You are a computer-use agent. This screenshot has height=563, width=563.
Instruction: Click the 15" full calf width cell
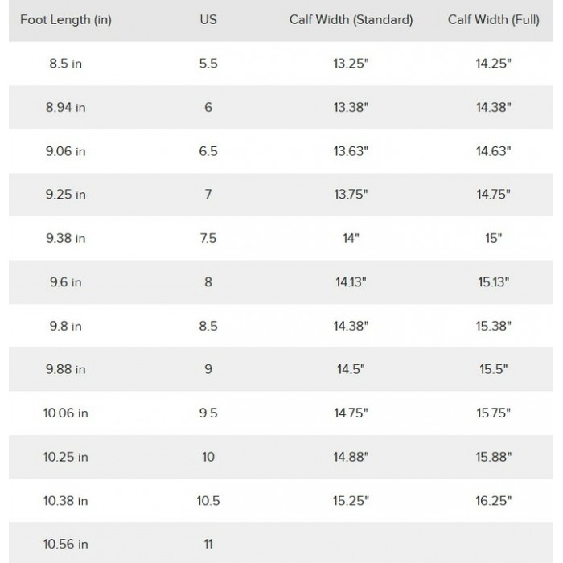[x=493, y=238]
